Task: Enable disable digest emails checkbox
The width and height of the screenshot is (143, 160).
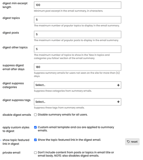Action: (x=35, y=115)
